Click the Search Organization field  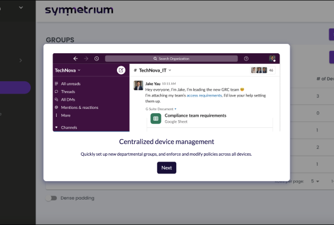pos(171,59)
